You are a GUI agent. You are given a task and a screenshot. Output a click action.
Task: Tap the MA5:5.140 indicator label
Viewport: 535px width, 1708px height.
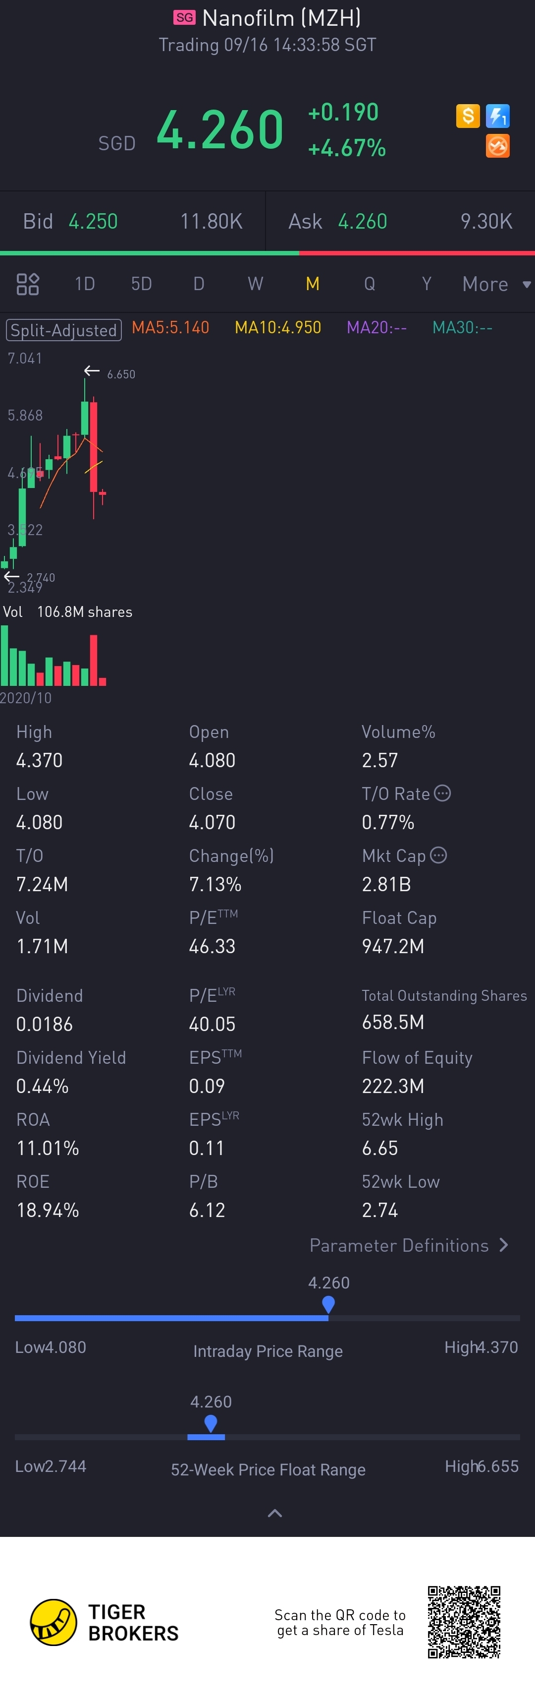(170, 327)
